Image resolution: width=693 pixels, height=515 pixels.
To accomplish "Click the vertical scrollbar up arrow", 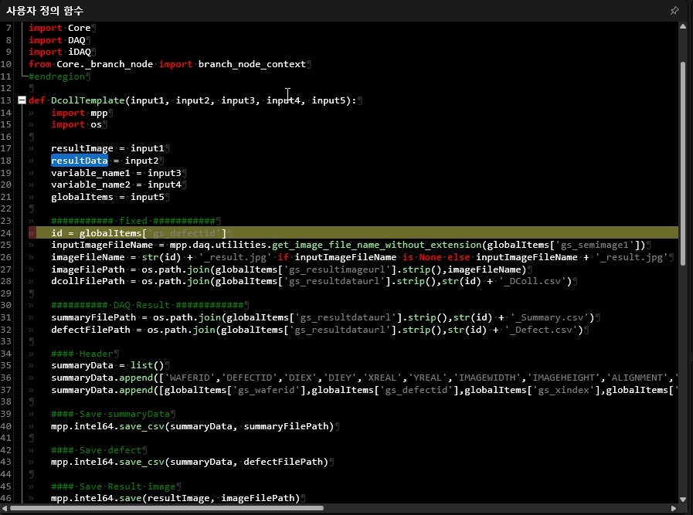I will click(x=682, y=27).
